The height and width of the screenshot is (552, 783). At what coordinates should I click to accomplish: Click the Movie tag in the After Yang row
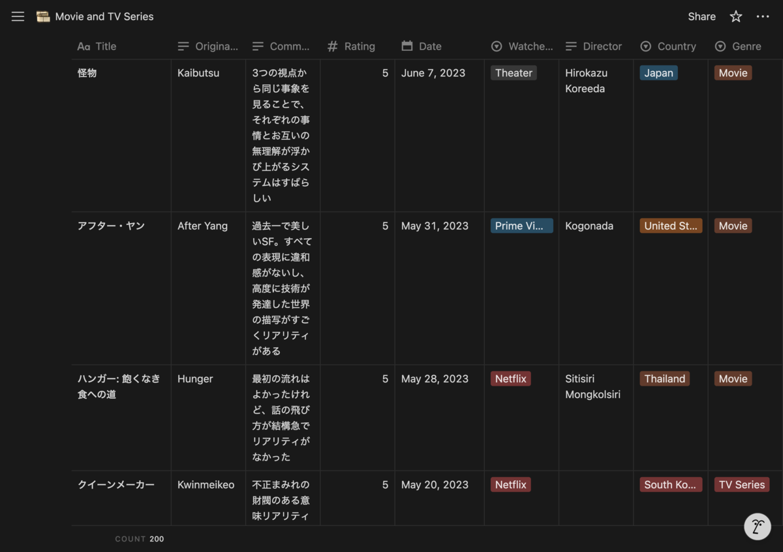click(733, 226)
